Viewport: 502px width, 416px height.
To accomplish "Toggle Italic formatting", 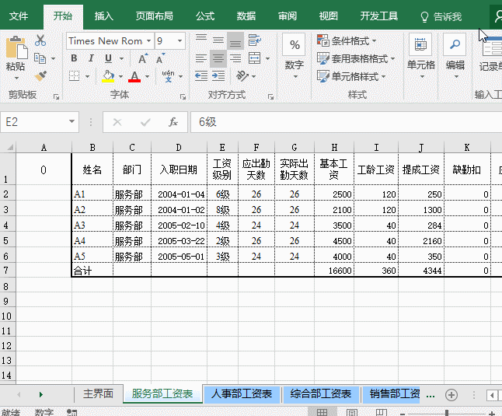I will (92, 59).
